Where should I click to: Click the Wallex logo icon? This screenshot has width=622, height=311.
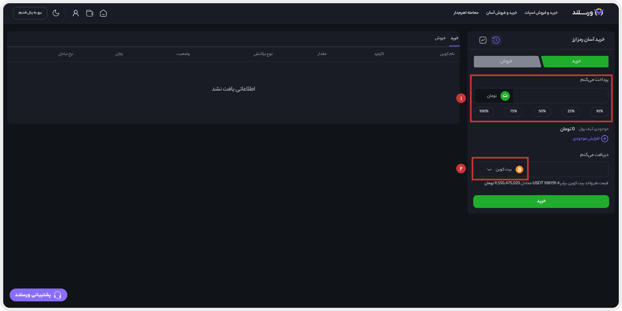599,13
